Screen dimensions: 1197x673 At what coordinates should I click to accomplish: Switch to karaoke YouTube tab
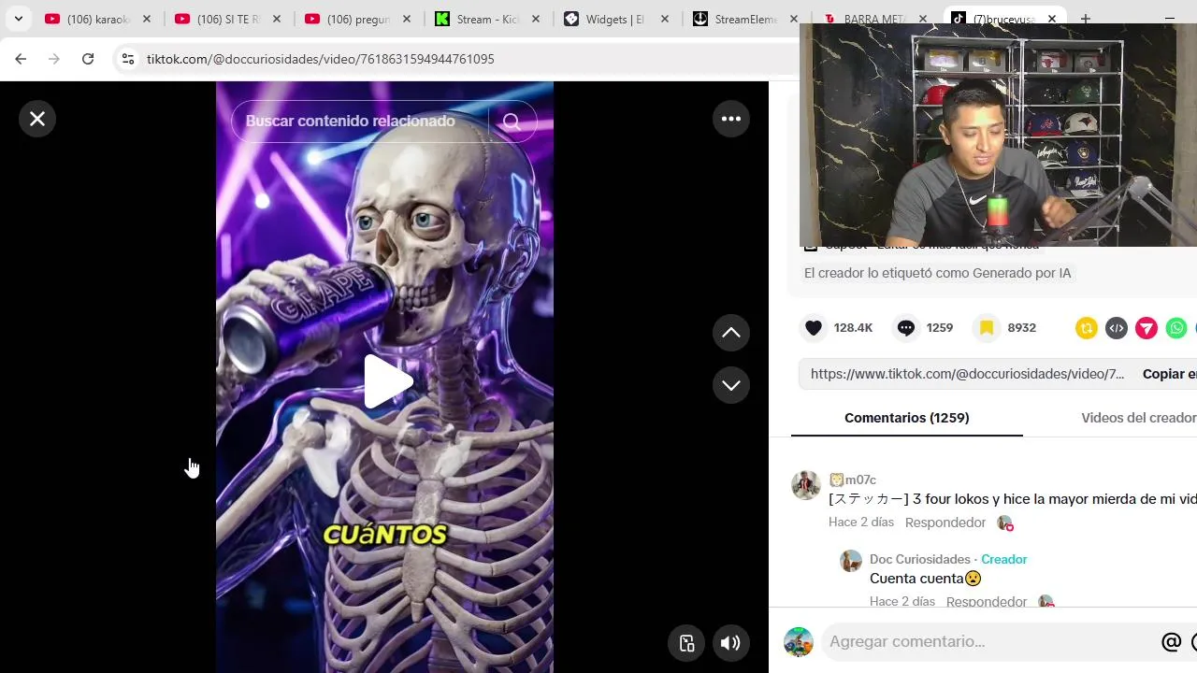[x=97, y=19]
